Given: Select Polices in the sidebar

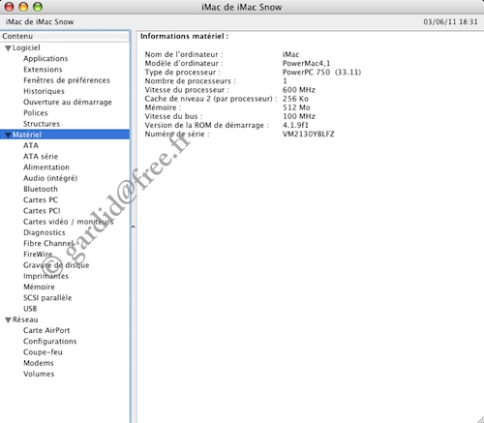Looking at the screenshot, I should click(x=36, y=113).
